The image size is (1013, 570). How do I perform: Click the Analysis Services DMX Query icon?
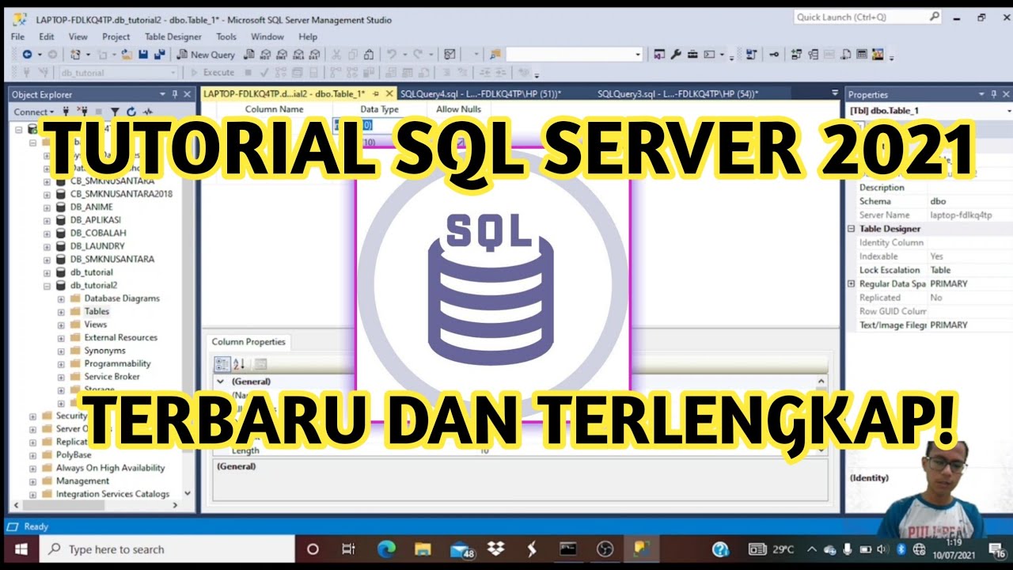point(282,55)
